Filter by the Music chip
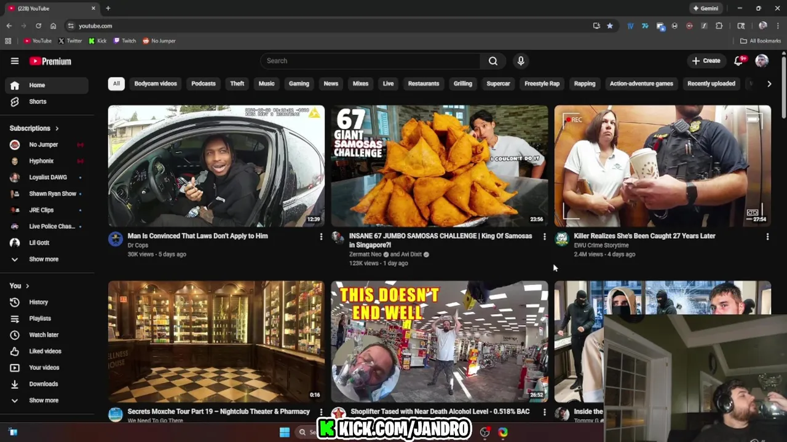The image size is (787, 442). coord(266,83)
